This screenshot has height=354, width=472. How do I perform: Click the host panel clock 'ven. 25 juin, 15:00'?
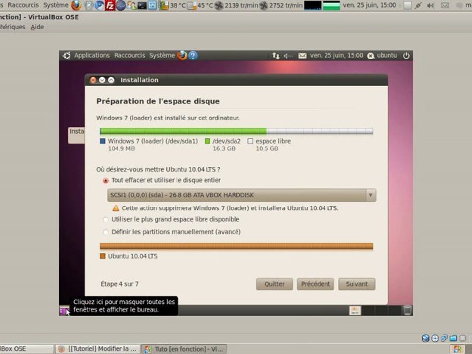coord(369,5)
